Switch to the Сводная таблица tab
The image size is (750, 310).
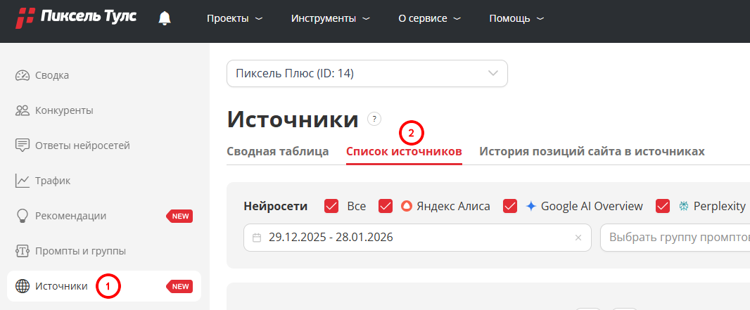[278, 152]
